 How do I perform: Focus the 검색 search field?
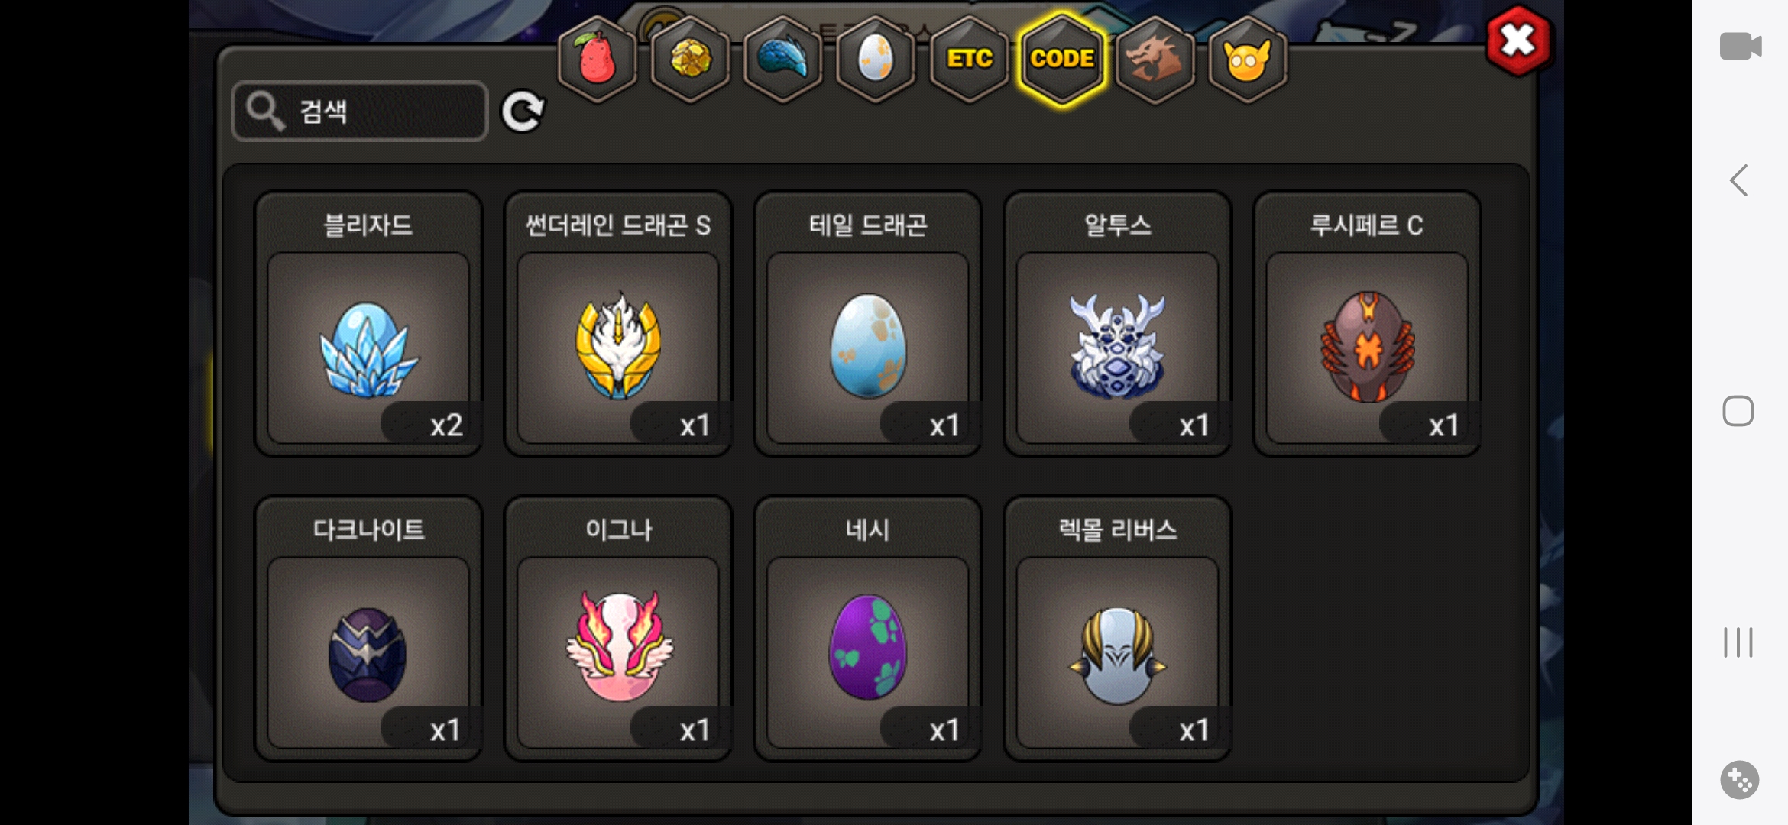pos(360,112)
